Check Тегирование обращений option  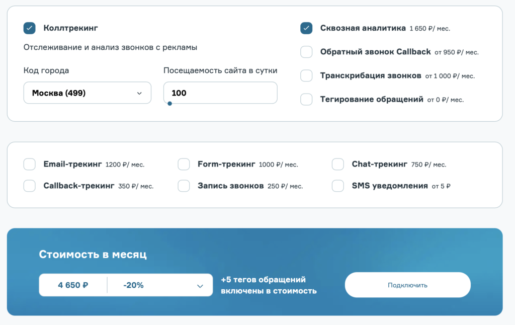click(x=306, y=99)
